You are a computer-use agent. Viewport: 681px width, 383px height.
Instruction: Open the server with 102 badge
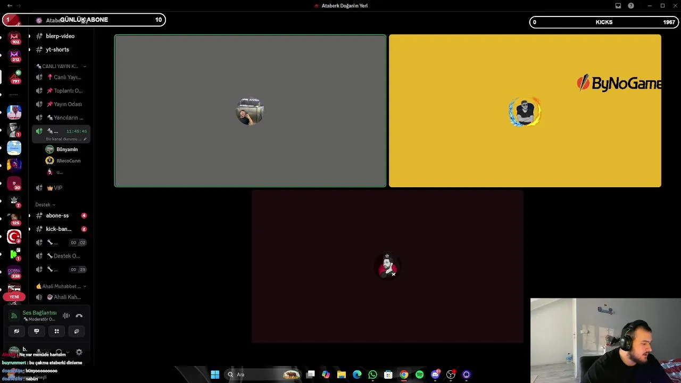click(14, 38)
